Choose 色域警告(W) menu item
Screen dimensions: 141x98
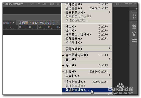tap(87, 8)
